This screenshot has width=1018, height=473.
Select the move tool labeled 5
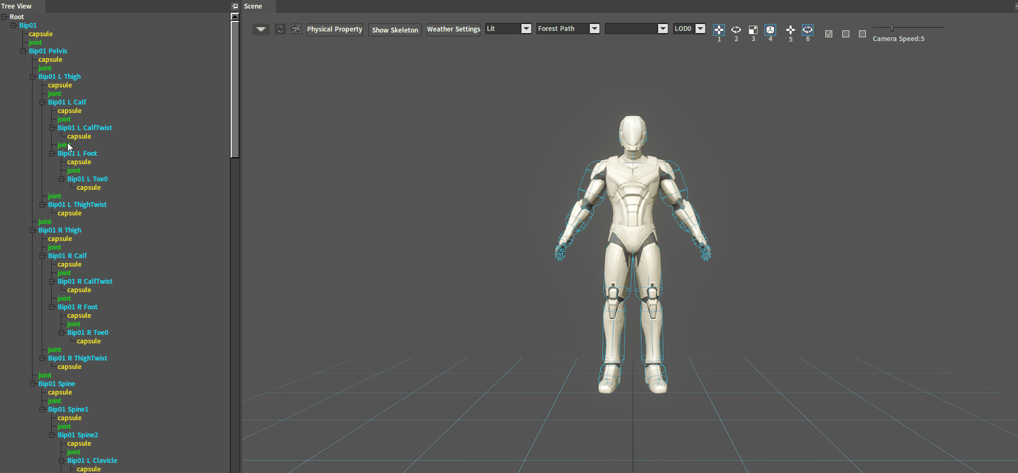coord(791,30)
